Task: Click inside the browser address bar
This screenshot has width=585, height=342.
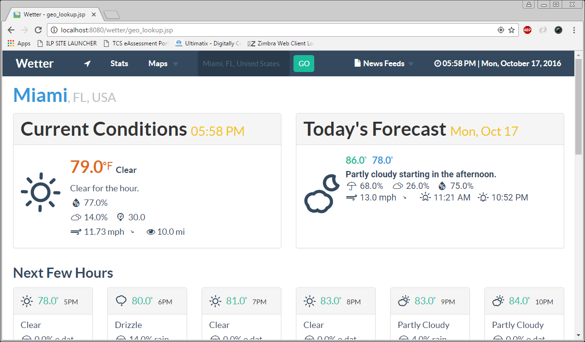Action: 193,29
